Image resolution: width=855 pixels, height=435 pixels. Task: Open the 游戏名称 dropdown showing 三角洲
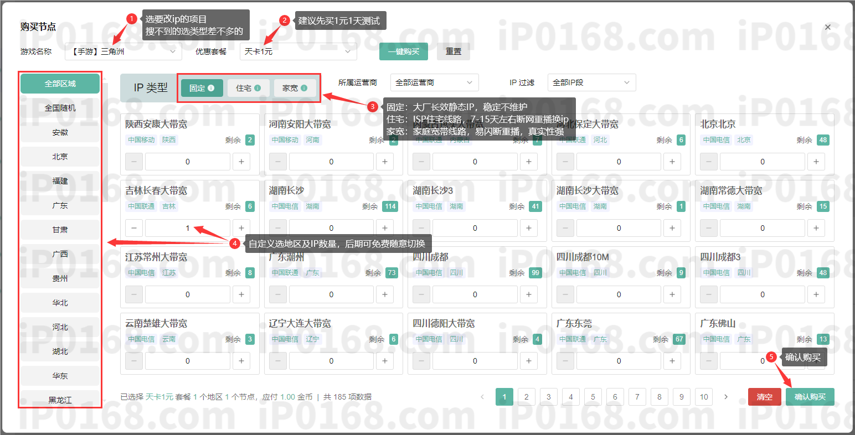[x=123, y=51]
